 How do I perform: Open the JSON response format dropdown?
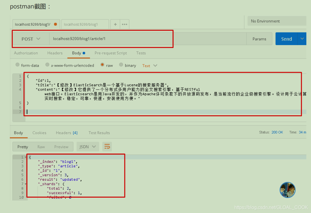tap(88, 147)
